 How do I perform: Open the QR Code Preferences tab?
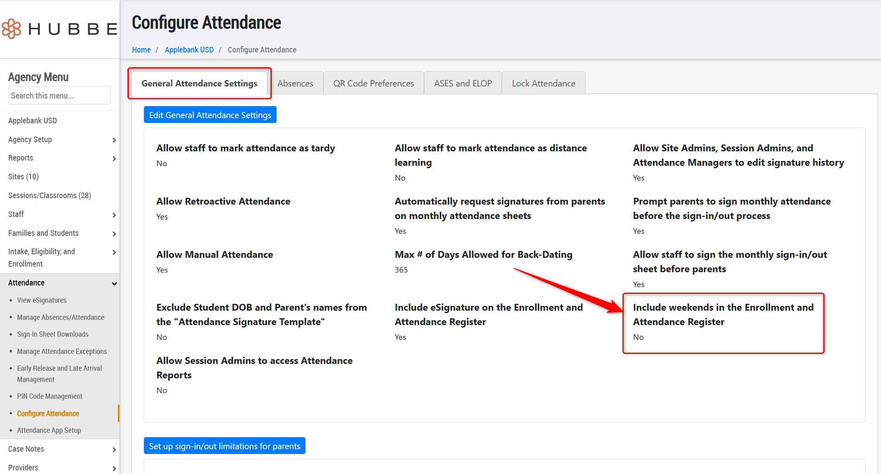tap(373, 83)
